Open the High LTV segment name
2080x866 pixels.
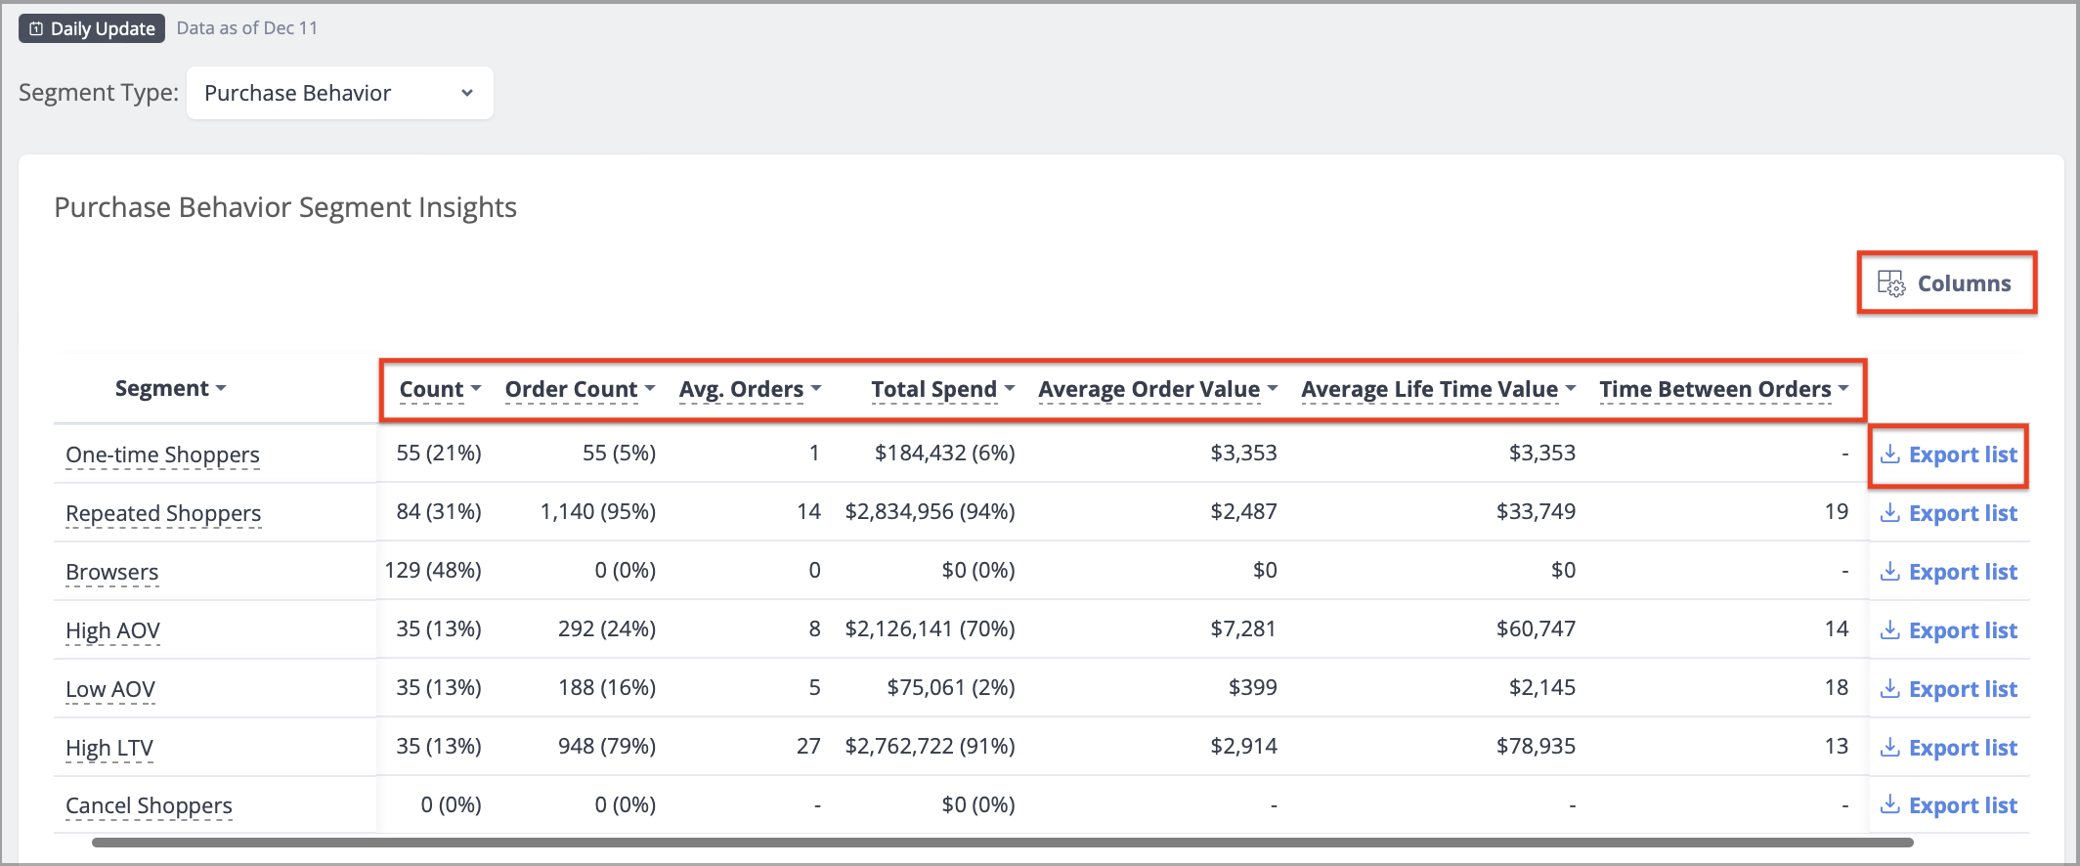pos(109,748)
